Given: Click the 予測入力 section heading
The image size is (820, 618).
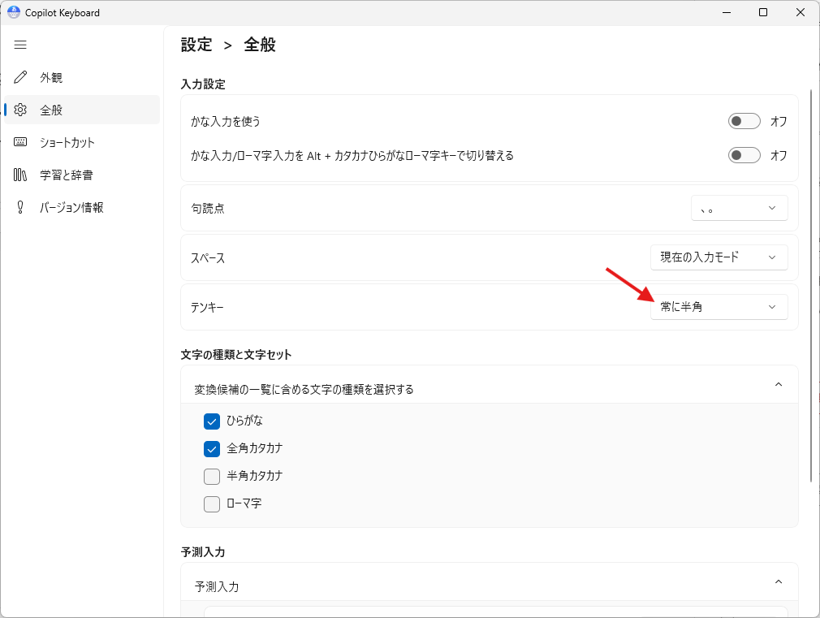Looking at the screenshot, I should pos(203,552).
